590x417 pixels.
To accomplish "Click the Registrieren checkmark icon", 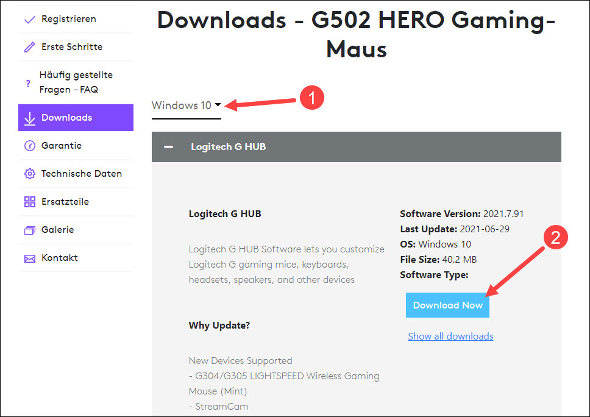I will click(29, 19).
